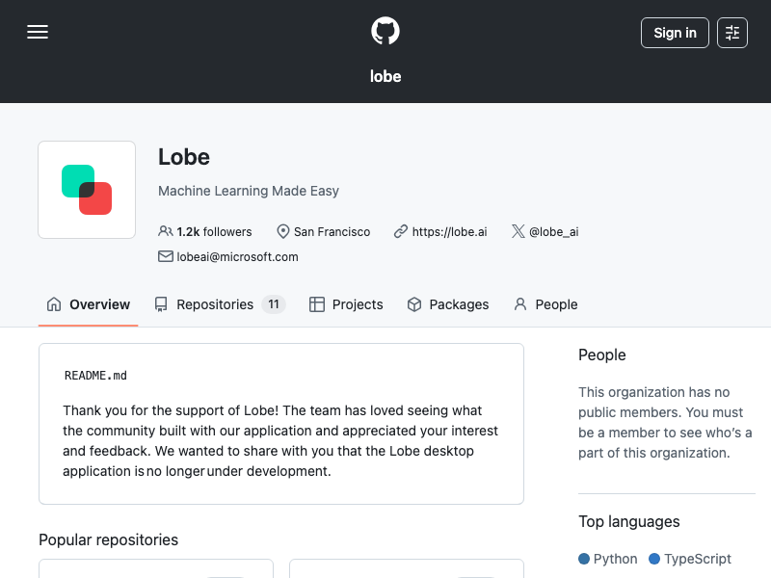Click the link icon next to https://lobe.ai
This screenshot has width=771, height=578.
[400, 231]
